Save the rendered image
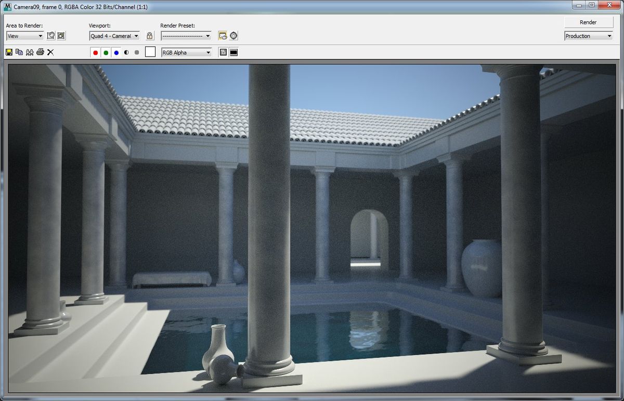Image resolution: width=624 pixels, height=401 pixels. pyautogui.click(x=9, y=52)
